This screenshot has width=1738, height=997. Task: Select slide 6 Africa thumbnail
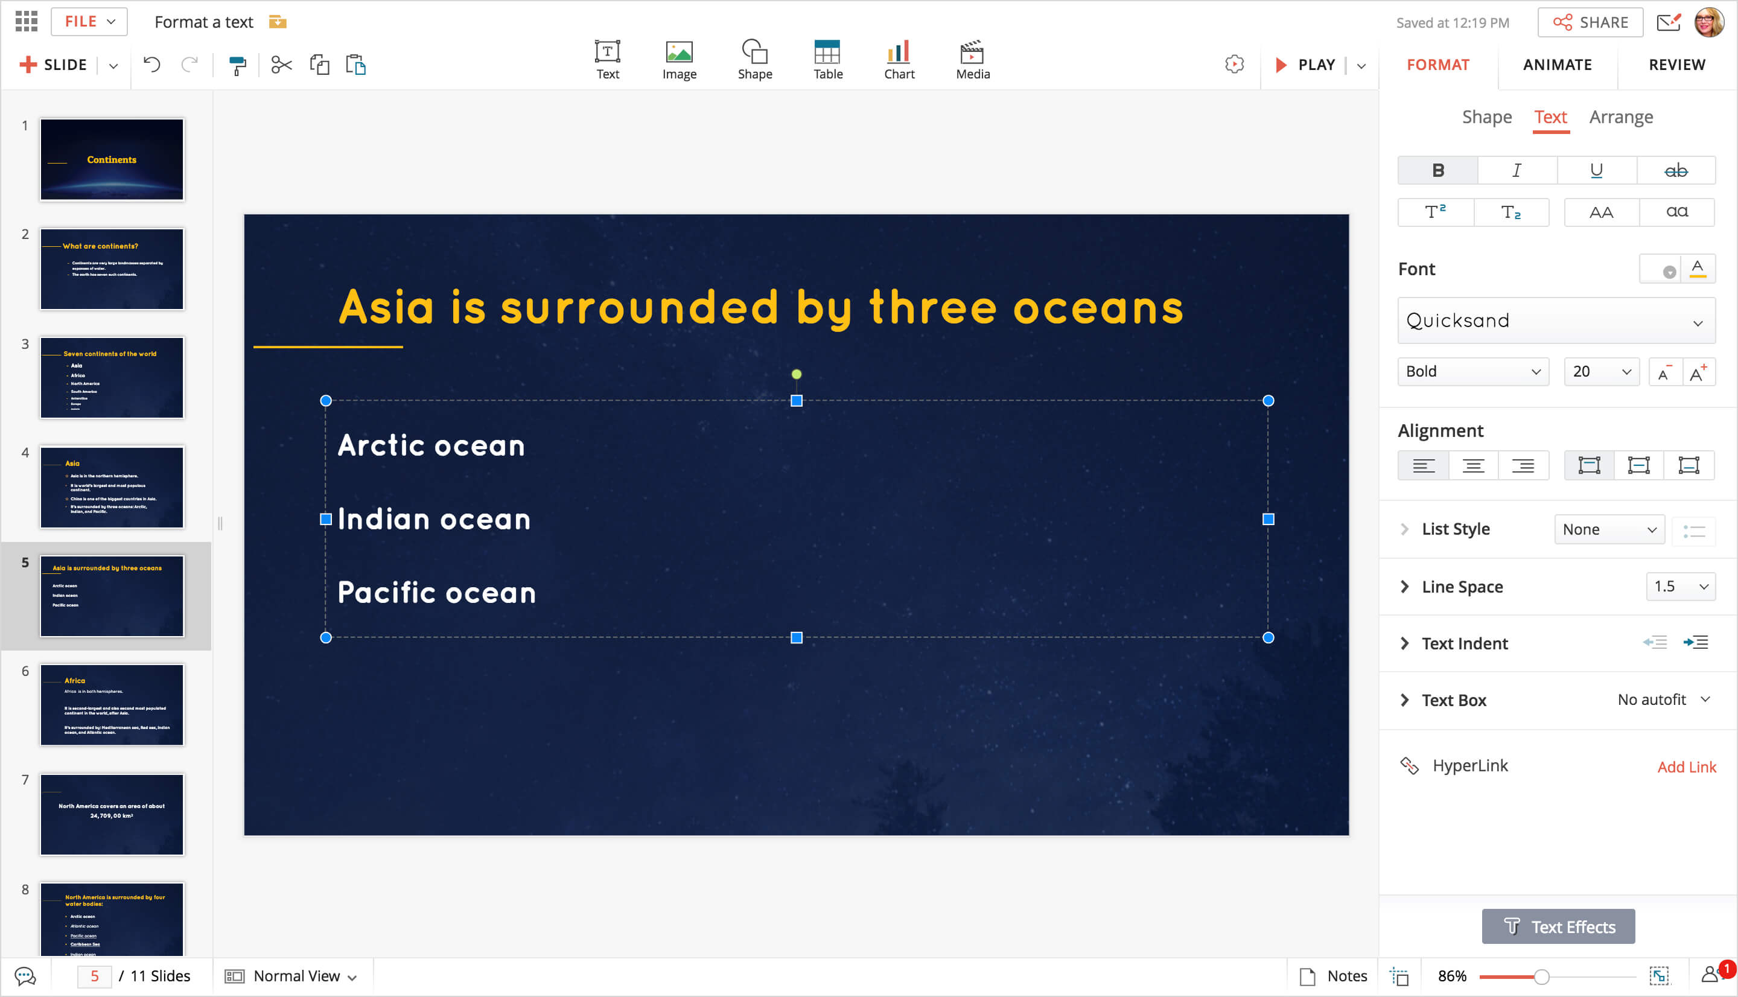pyautogui.click(x=112, y=705)
